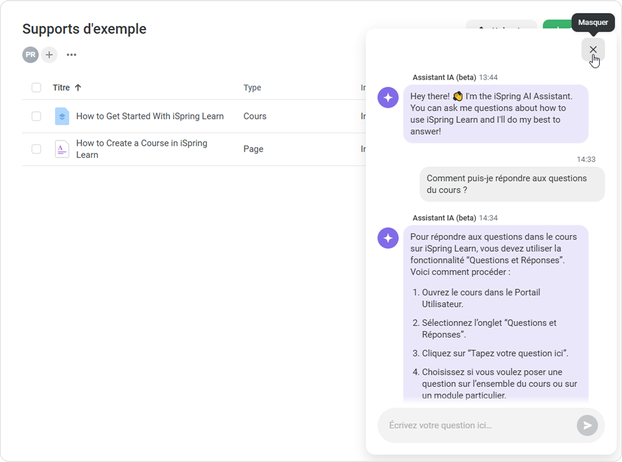Screen dimensions: 622x462
Task: Click the Titre column header
Action: tap(61, 87)
